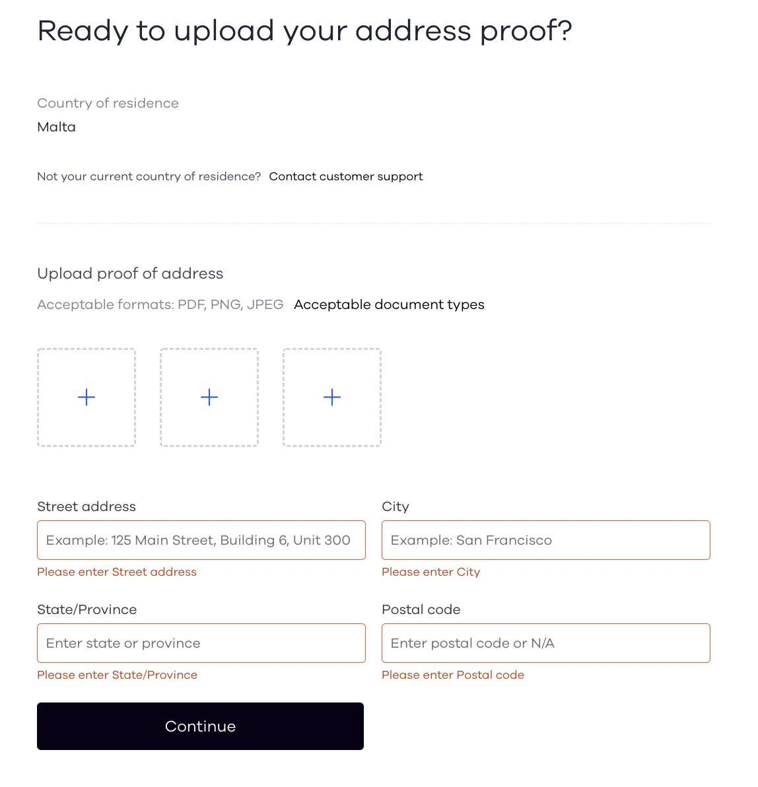The width and height of the screenshot is (758, 787).
Task: Click the 'Please enter Postal code' error
Action: tap(453, 675)
